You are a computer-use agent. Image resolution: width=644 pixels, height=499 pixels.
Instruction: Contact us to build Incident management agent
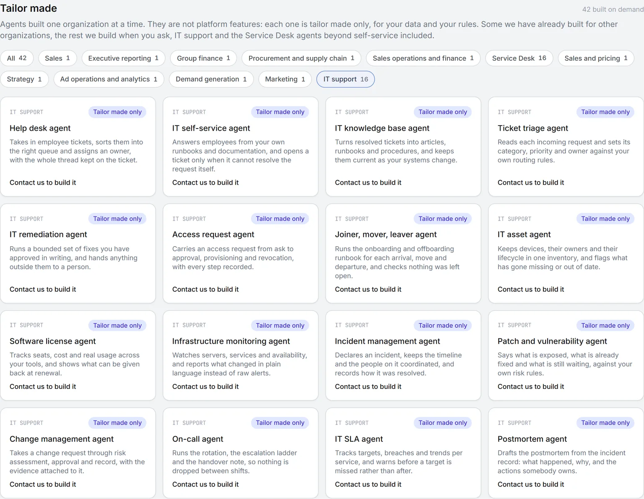tap(368, 386)
